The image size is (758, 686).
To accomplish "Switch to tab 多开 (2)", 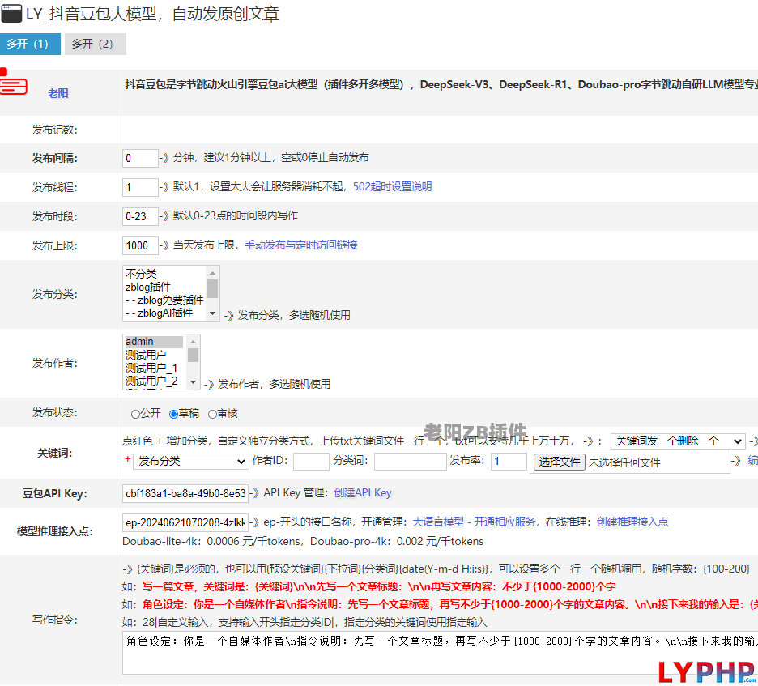I will click(x=96, y=44).
